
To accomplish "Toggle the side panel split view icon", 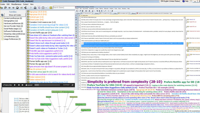I will click(39, 8).
